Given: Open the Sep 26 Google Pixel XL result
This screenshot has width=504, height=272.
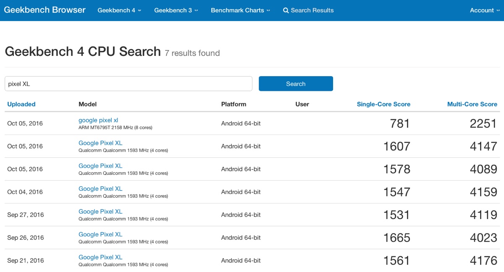Looking at the screenshot, I should point(100,234).
